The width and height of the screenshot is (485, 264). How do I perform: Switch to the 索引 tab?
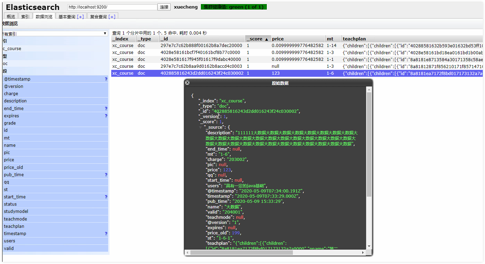coord(25,17)
